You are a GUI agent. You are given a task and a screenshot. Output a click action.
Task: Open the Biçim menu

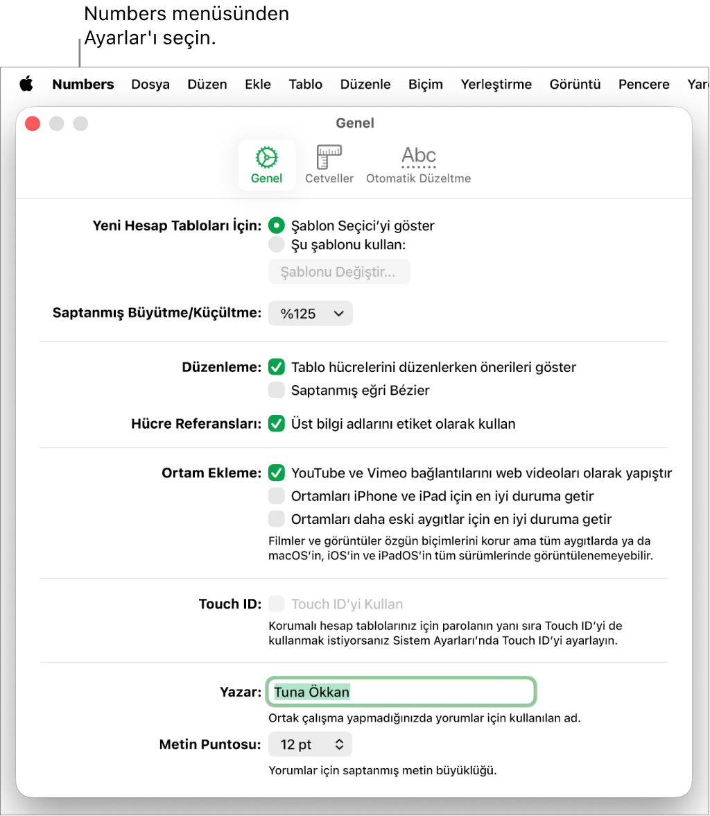[426, 85]
